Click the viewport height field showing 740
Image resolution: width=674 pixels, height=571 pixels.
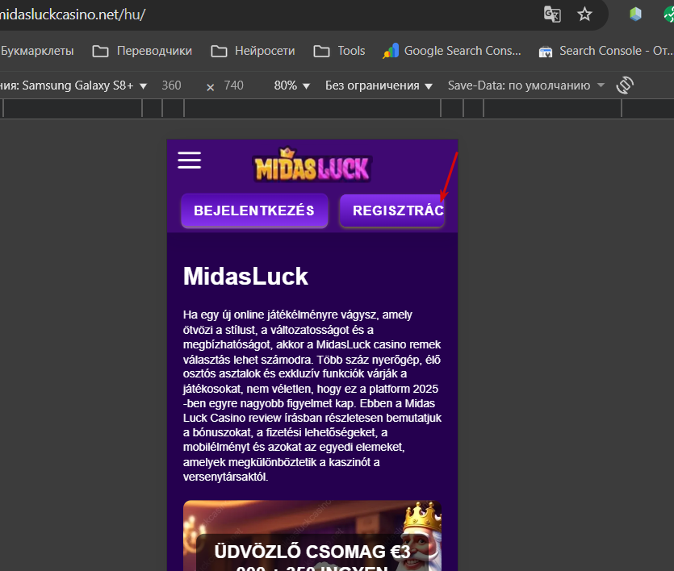coord(234,85)
